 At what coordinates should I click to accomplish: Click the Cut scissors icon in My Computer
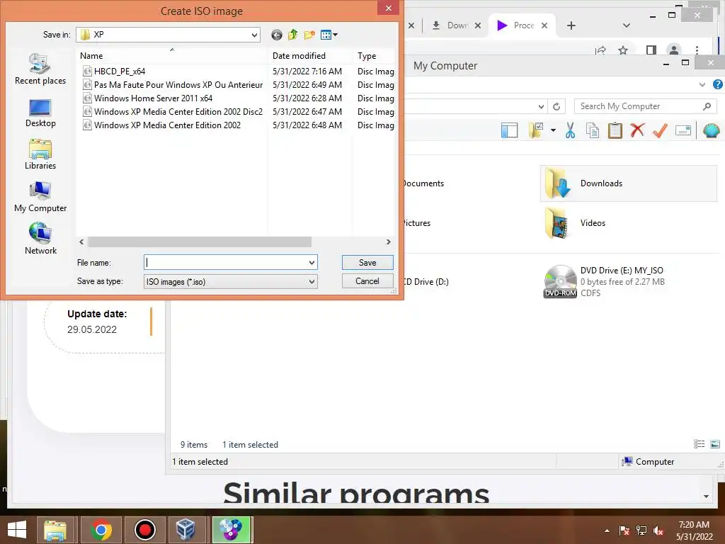coord(570,130)
